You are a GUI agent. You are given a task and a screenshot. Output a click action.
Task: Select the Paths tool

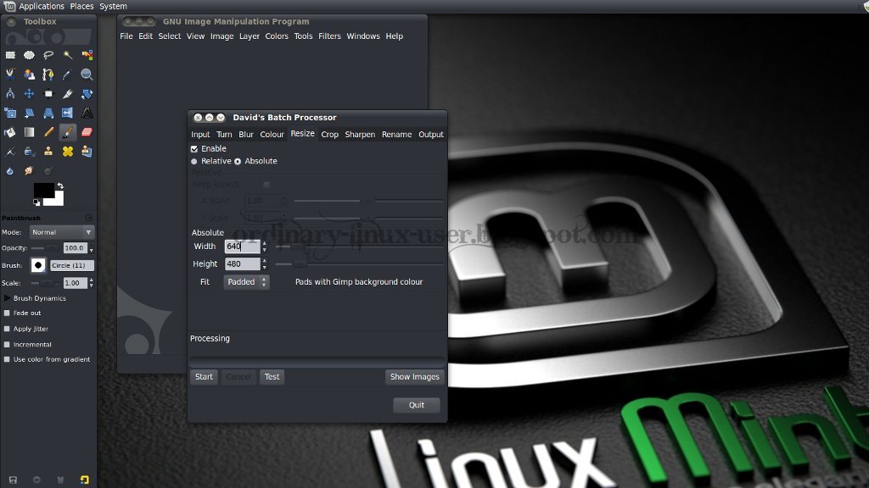[x=48, y=75]
